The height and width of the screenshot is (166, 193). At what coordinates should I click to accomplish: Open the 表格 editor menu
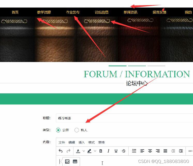coord(101,142)
